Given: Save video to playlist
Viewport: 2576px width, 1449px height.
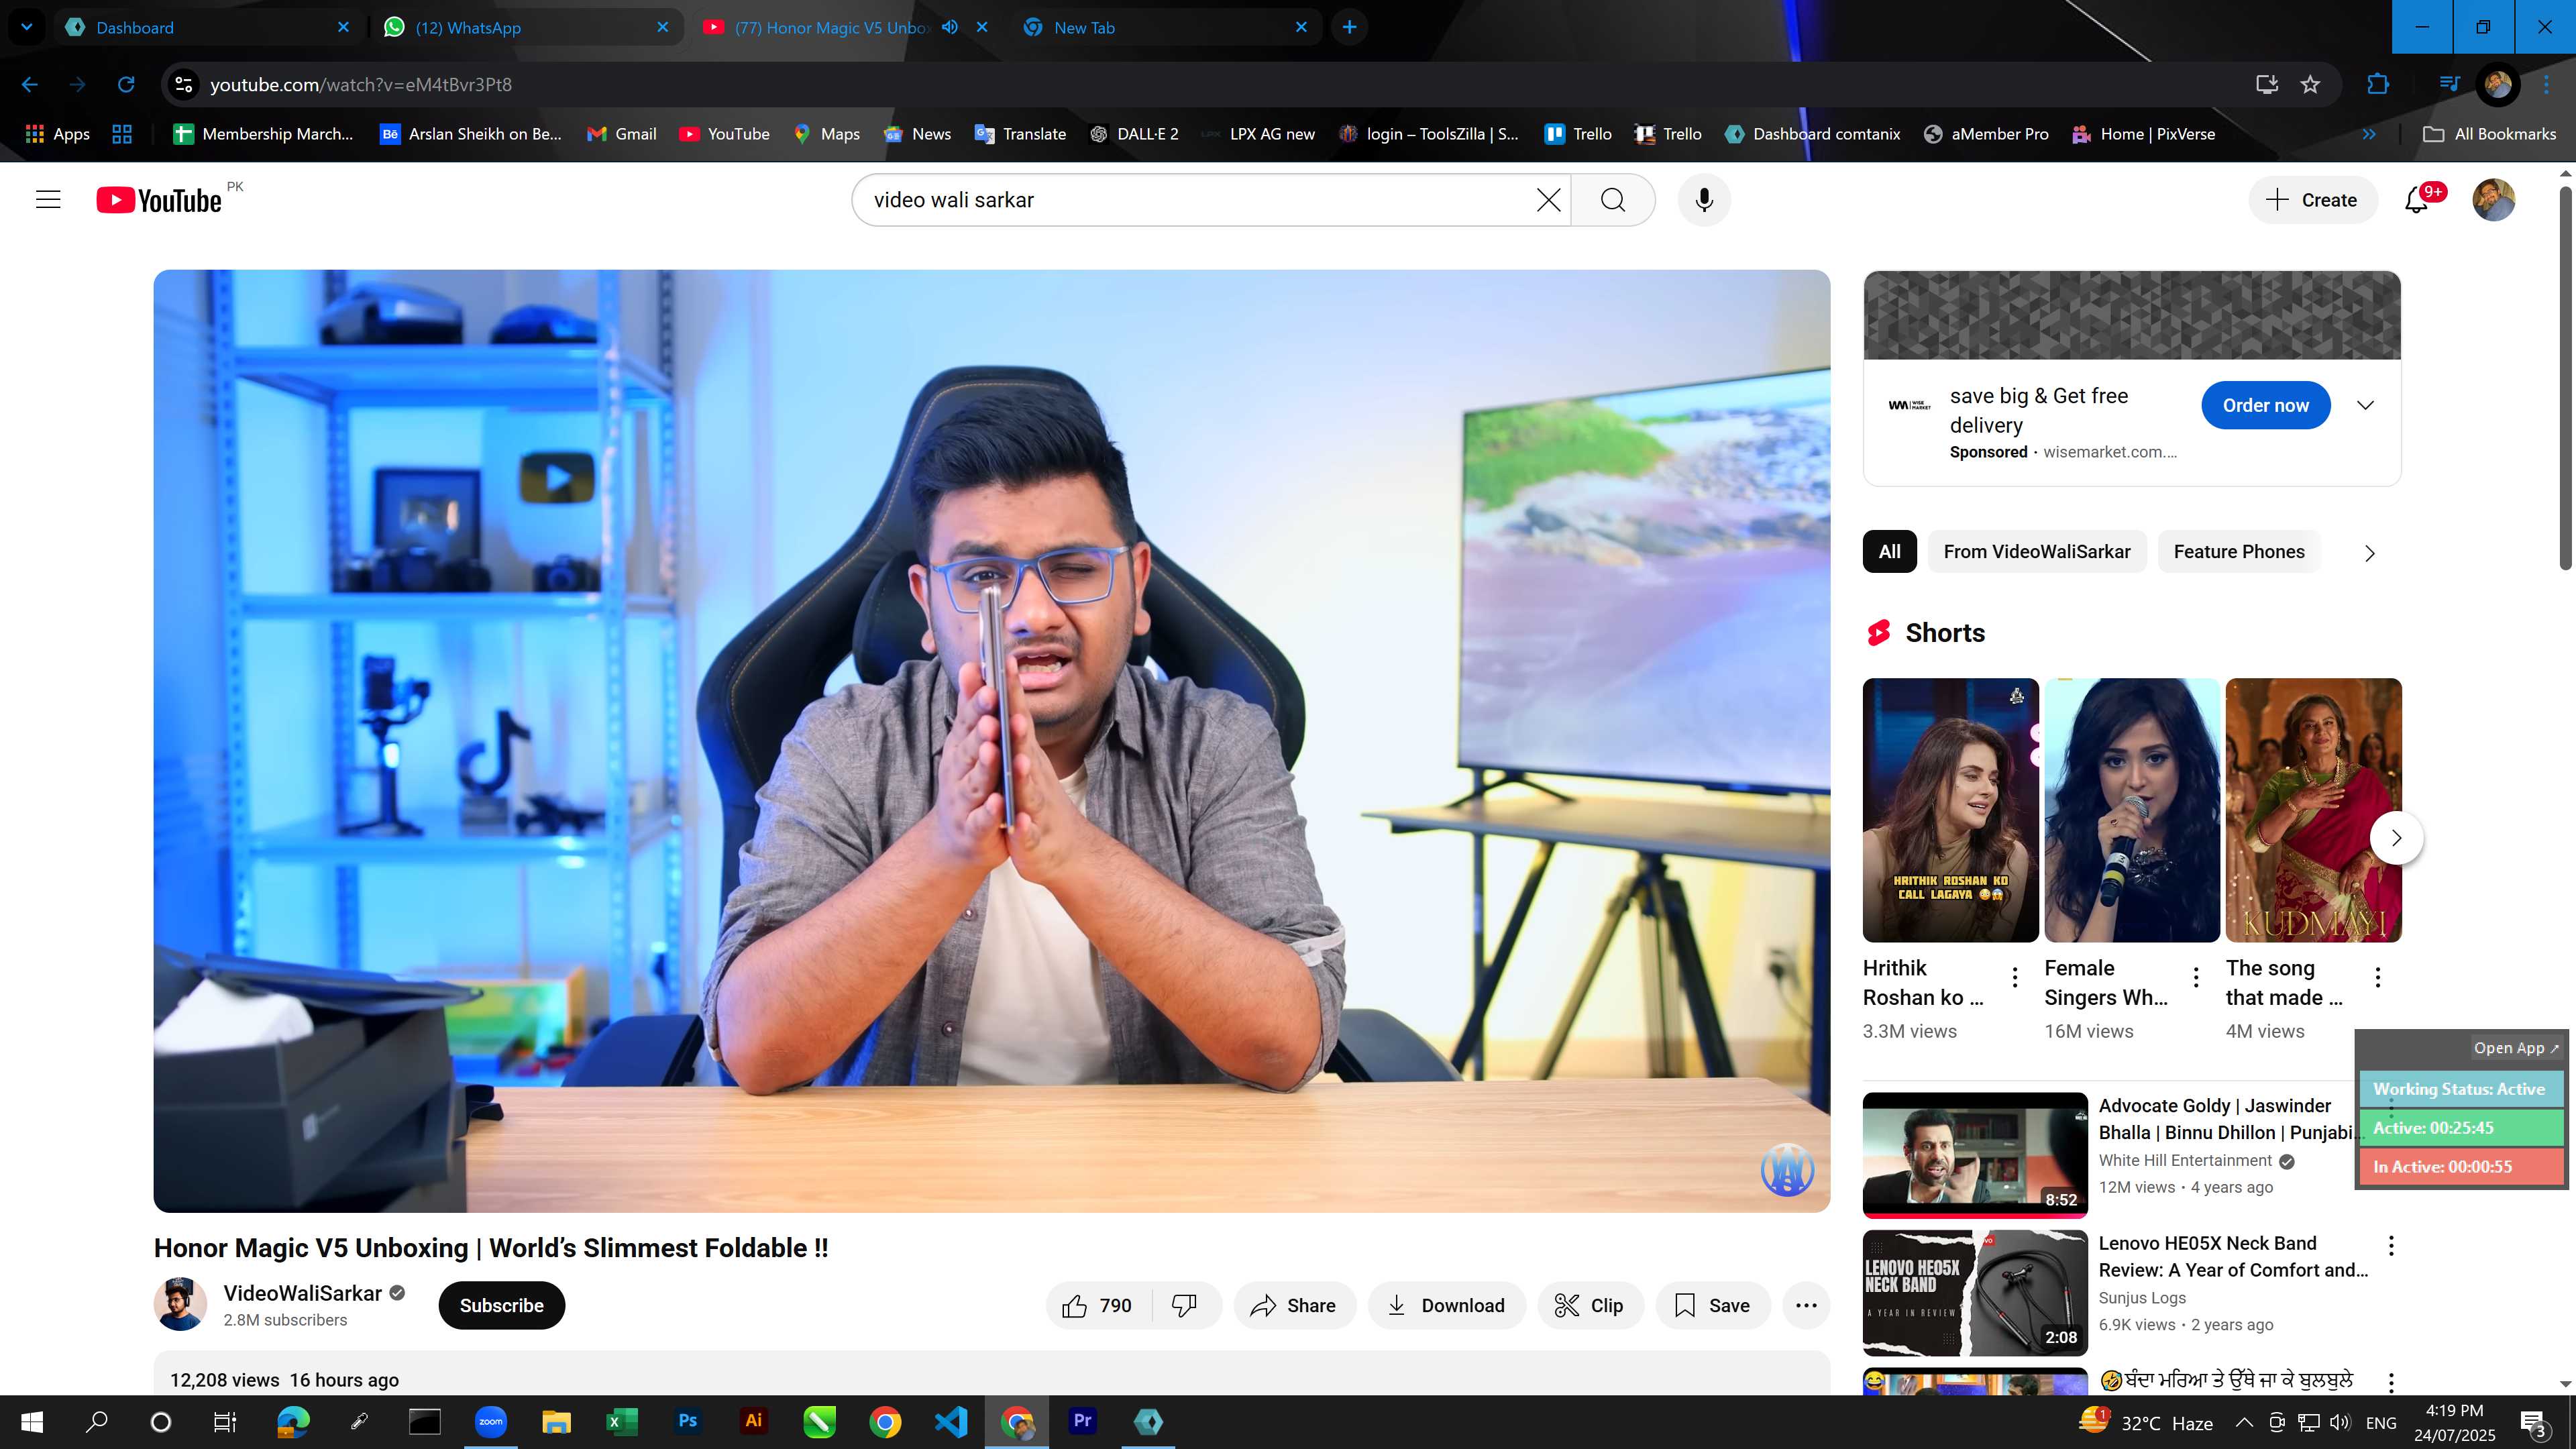Looking at the screenshot, I should coord(1712,1305).
